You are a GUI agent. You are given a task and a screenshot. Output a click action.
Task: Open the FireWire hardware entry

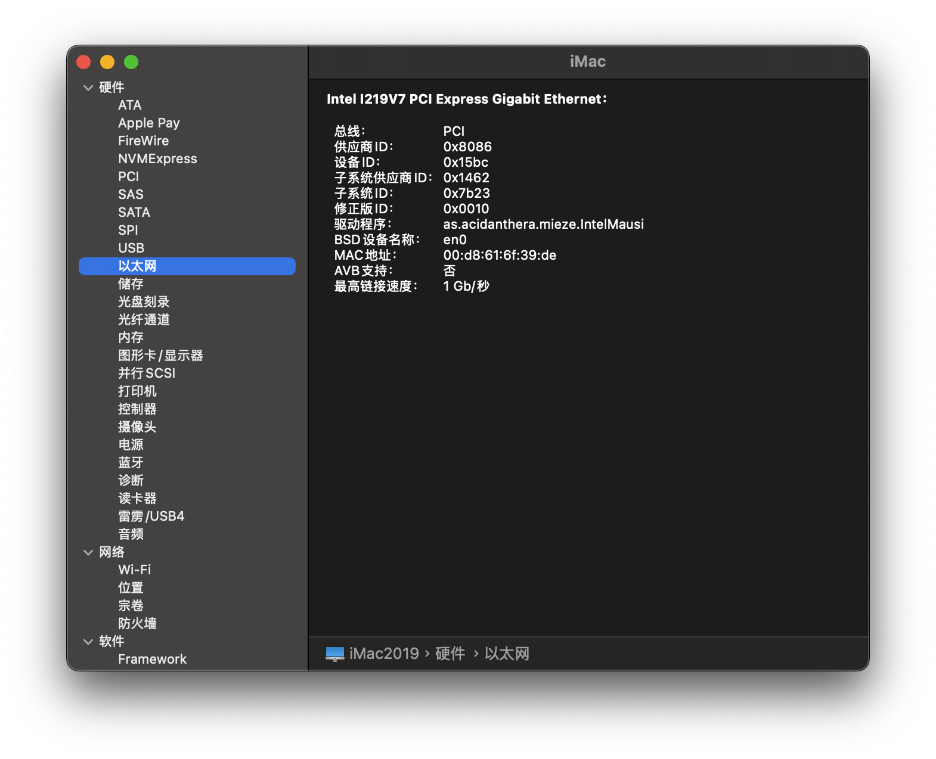187,141
